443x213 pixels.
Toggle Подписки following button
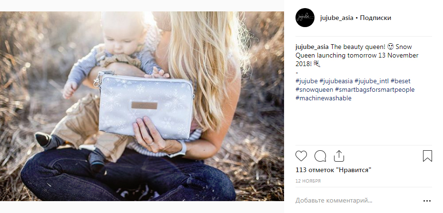(x=375, y=18)
